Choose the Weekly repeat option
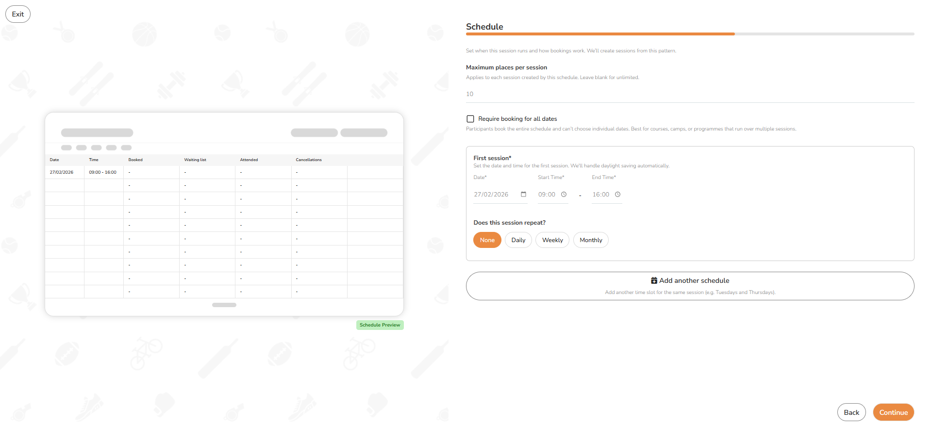This screenshot has height=442, width=932. pyautogui.click(x=552, y=240)
